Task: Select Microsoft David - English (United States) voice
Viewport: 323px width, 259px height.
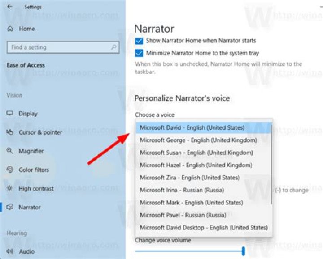Action: 204,127
